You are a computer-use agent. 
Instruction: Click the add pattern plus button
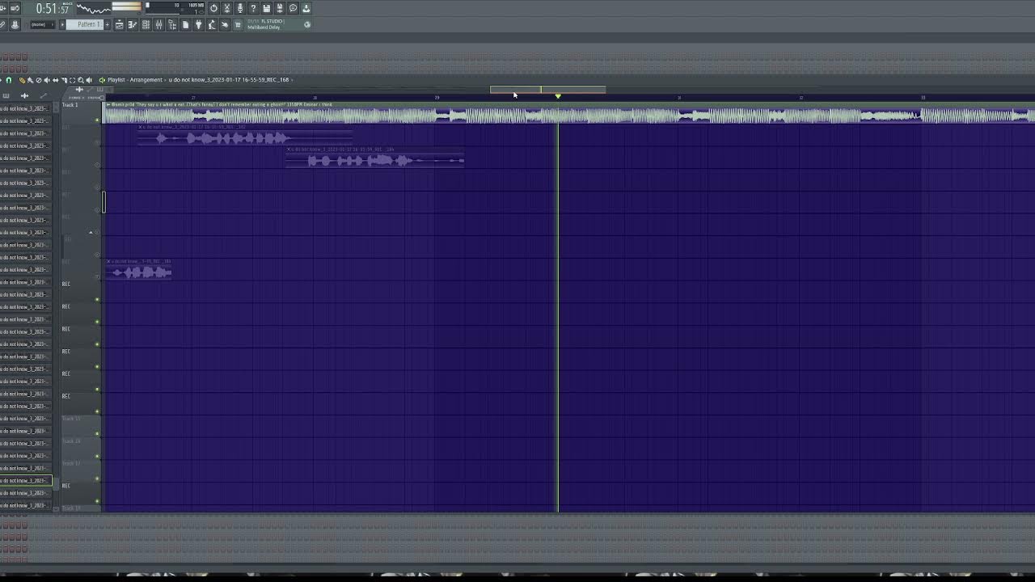click(107, 24)
